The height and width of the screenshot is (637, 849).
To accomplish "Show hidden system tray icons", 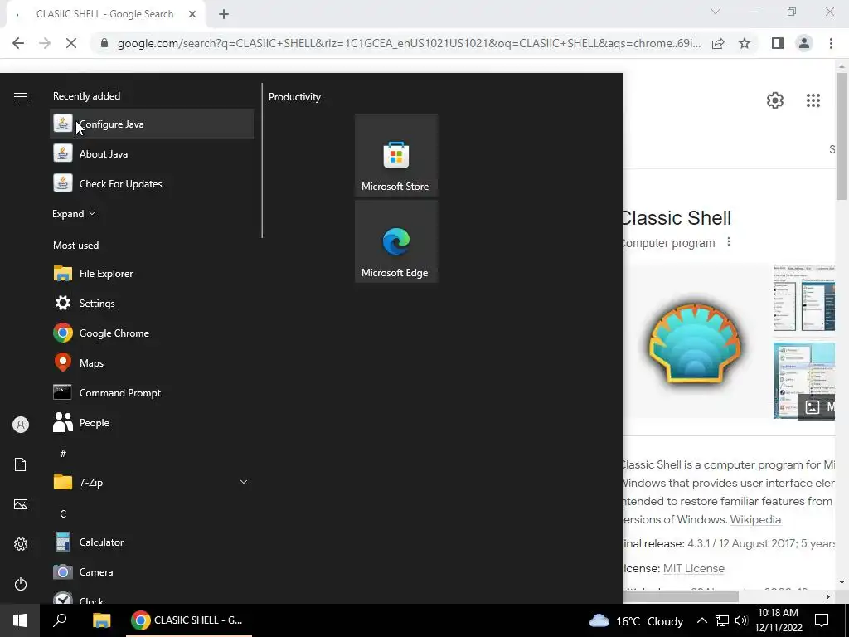I will [x=701, y=620].
